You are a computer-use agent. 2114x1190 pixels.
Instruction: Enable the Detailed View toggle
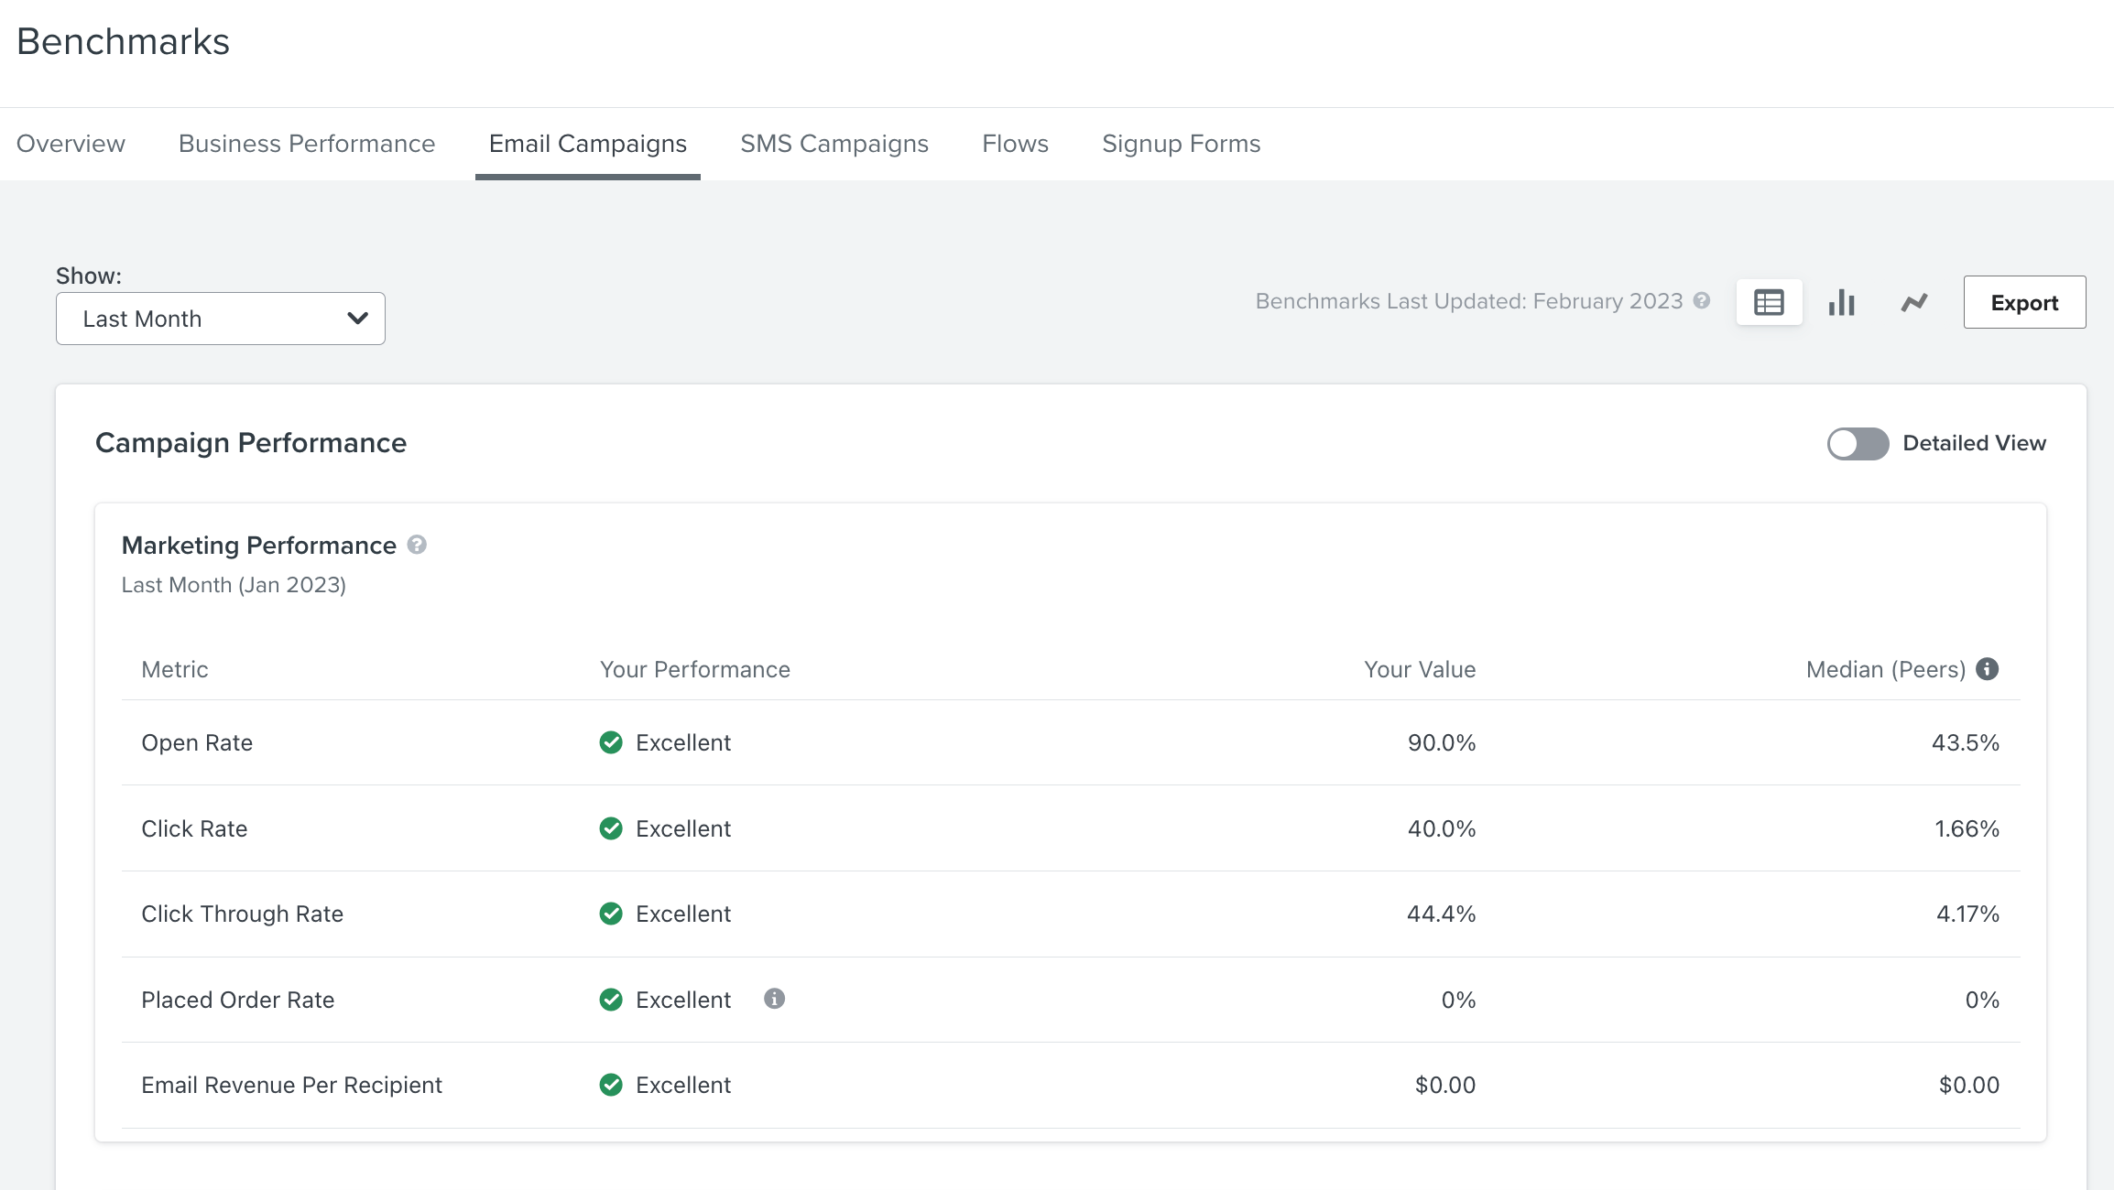pyautogui.click(x=1858, y=444)
